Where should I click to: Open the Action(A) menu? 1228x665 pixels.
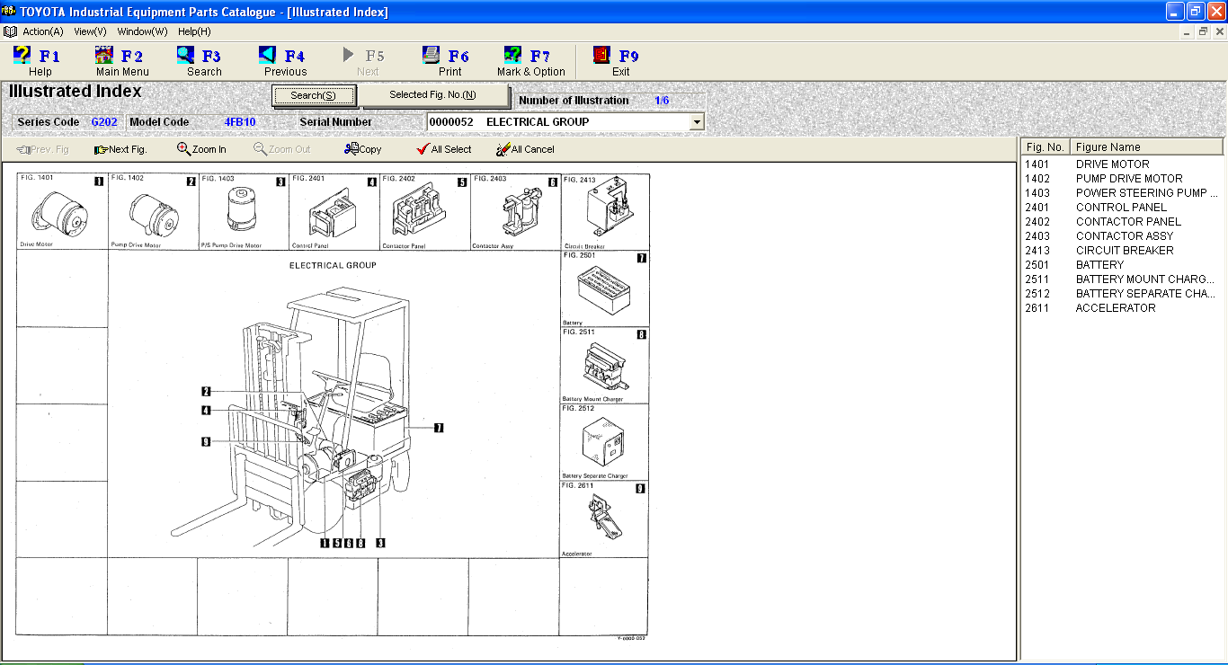tap(42, 31)
